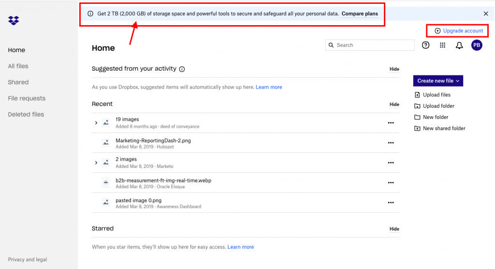Image resolution: width=495 pixels, height=269 pixels.
Task: Select Upload folder label
Action: tap(438, 106)
